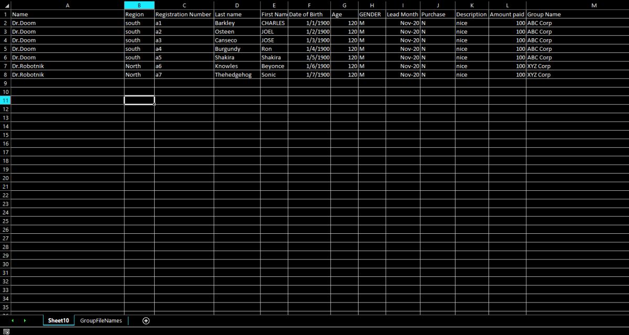Click the macro record icon in status bar
The height and width of the screenshot is (335, 629).
(6, 331)
